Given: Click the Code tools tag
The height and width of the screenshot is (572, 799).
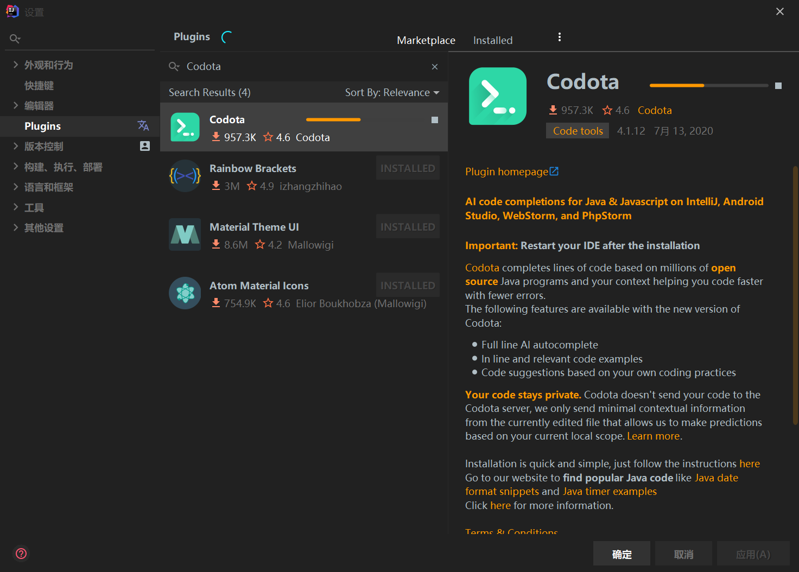Looking at the screenshot, I should 578,131.
